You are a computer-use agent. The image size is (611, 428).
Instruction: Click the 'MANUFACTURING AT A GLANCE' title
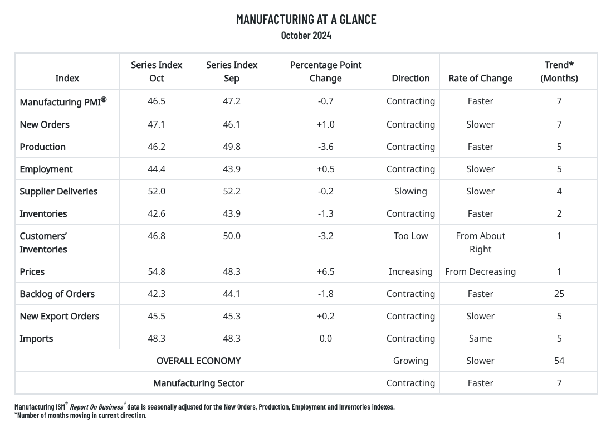click(306, 20)
